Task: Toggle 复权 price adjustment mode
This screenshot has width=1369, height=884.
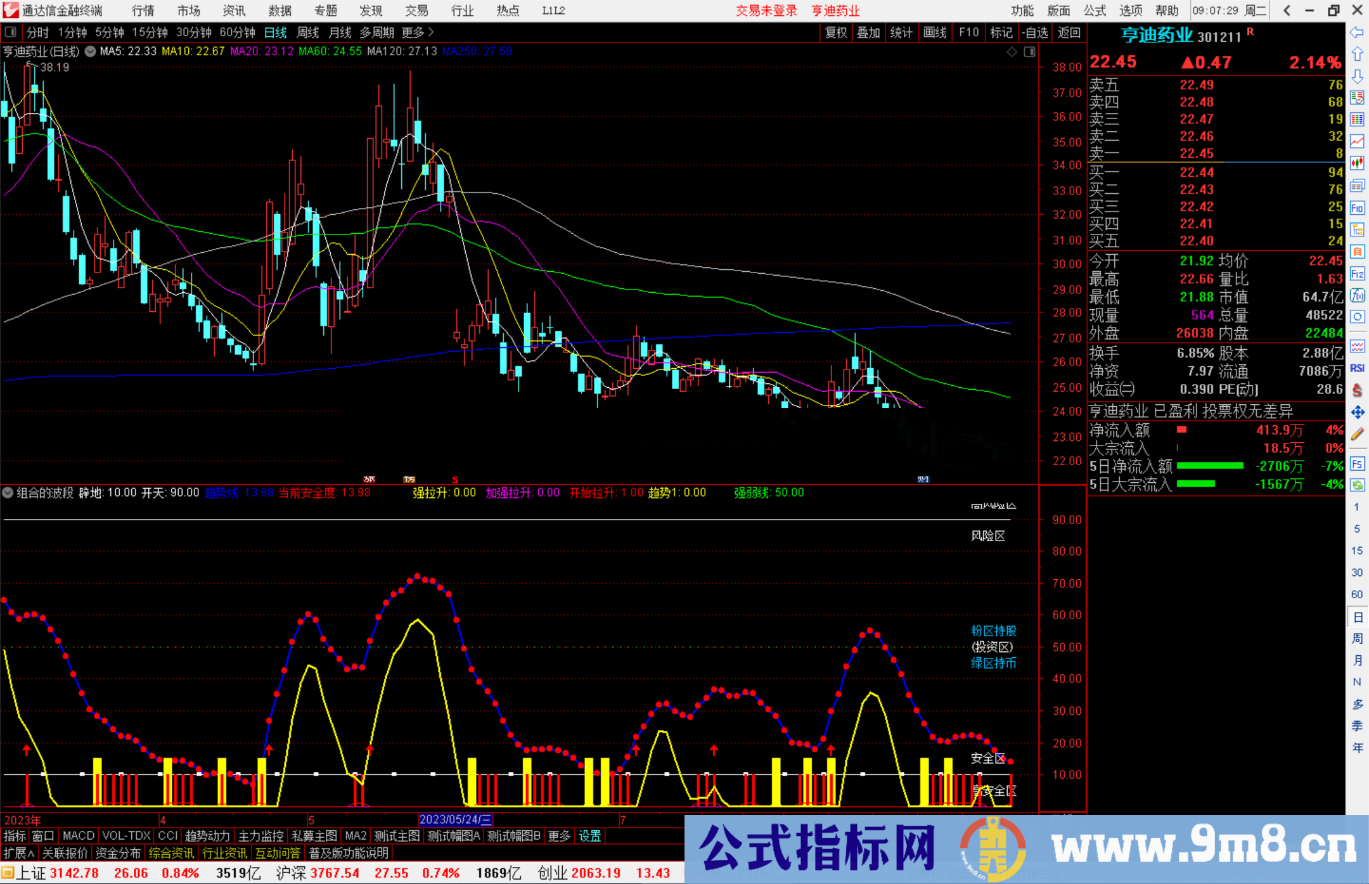Action: pos(835,32)
